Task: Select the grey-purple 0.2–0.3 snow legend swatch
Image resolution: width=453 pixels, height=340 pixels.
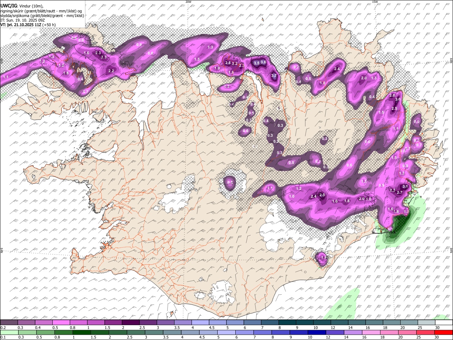Action: [x=9, y=323]
